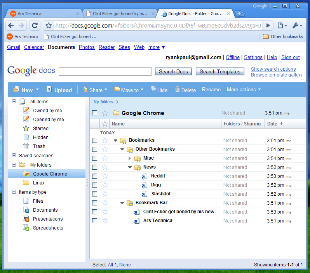Click the Search Docs button

(173, 71)
